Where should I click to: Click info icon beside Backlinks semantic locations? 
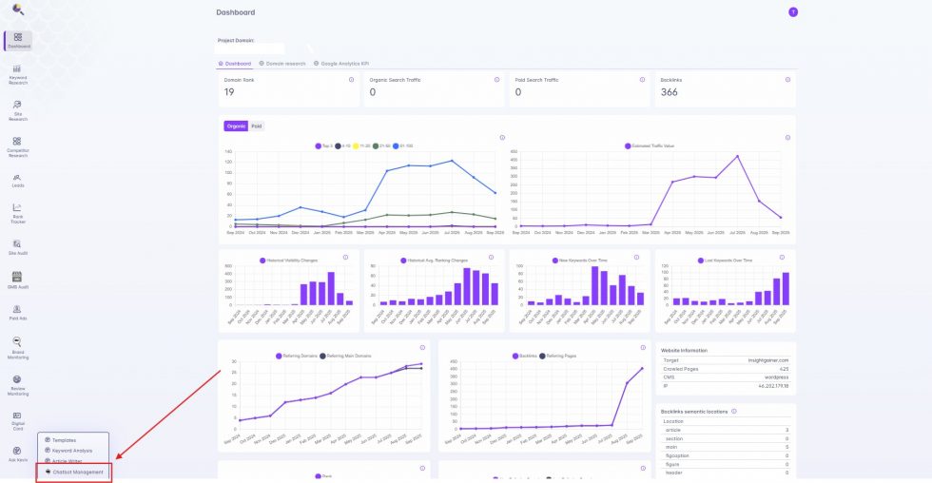click(x=734, y=411)
